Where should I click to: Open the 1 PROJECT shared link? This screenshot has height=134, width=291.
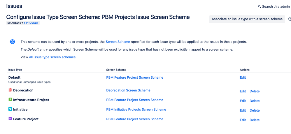[x=31, y=23]
